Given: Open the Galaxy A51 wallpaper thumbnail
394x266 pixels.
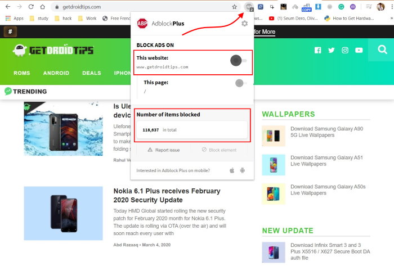Looking at the screenshot, I should pos(274,165).
